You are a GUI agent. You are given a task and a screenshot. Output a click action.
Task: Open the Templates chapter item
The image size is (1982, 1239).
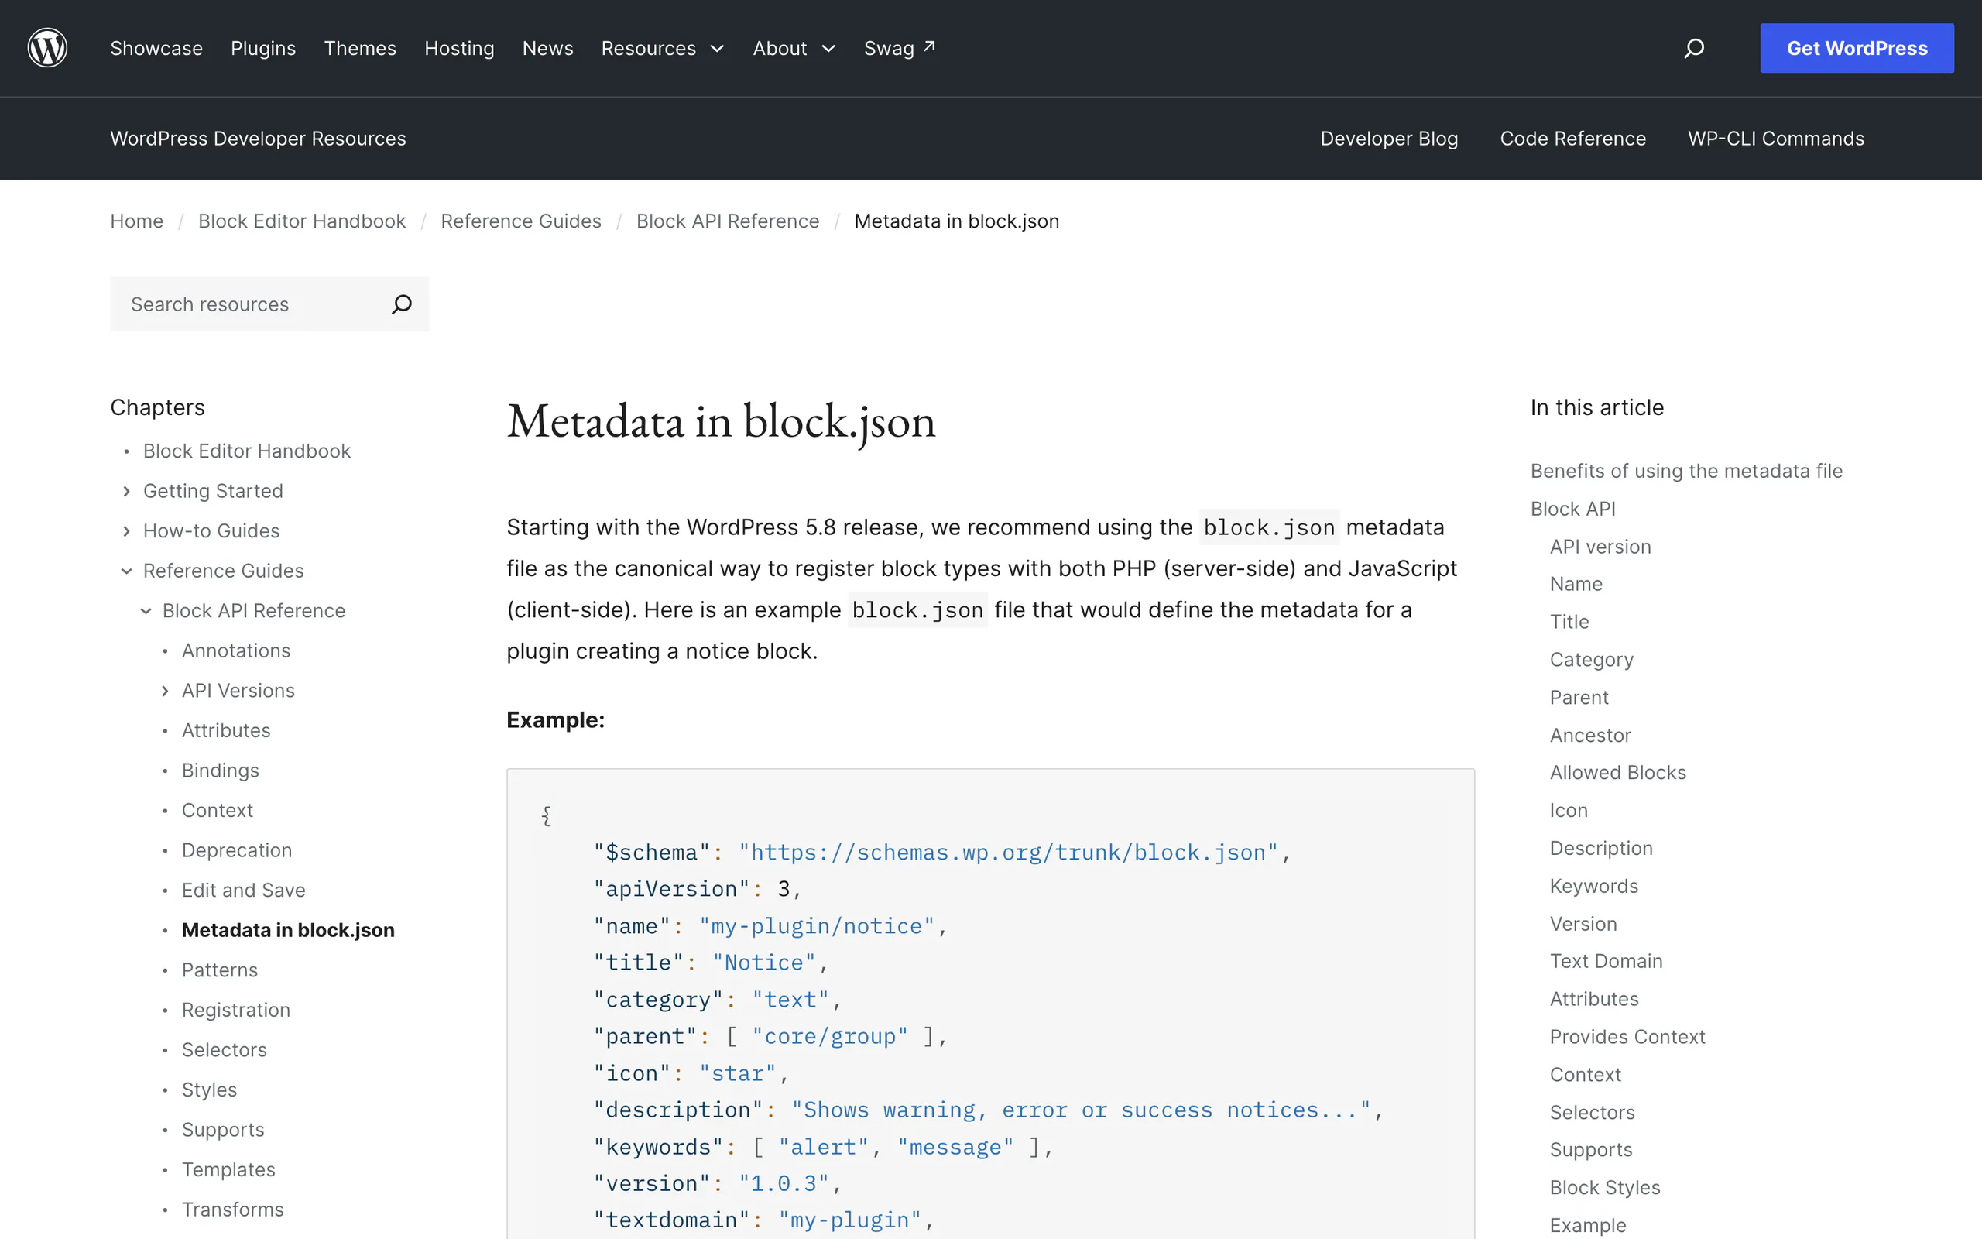(x=228, y=1169)
